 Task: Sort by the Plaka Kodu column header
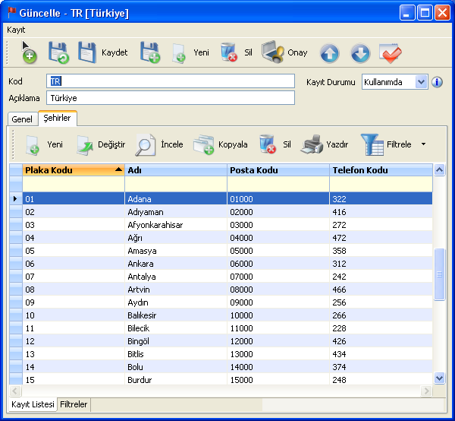click(68, 170)
